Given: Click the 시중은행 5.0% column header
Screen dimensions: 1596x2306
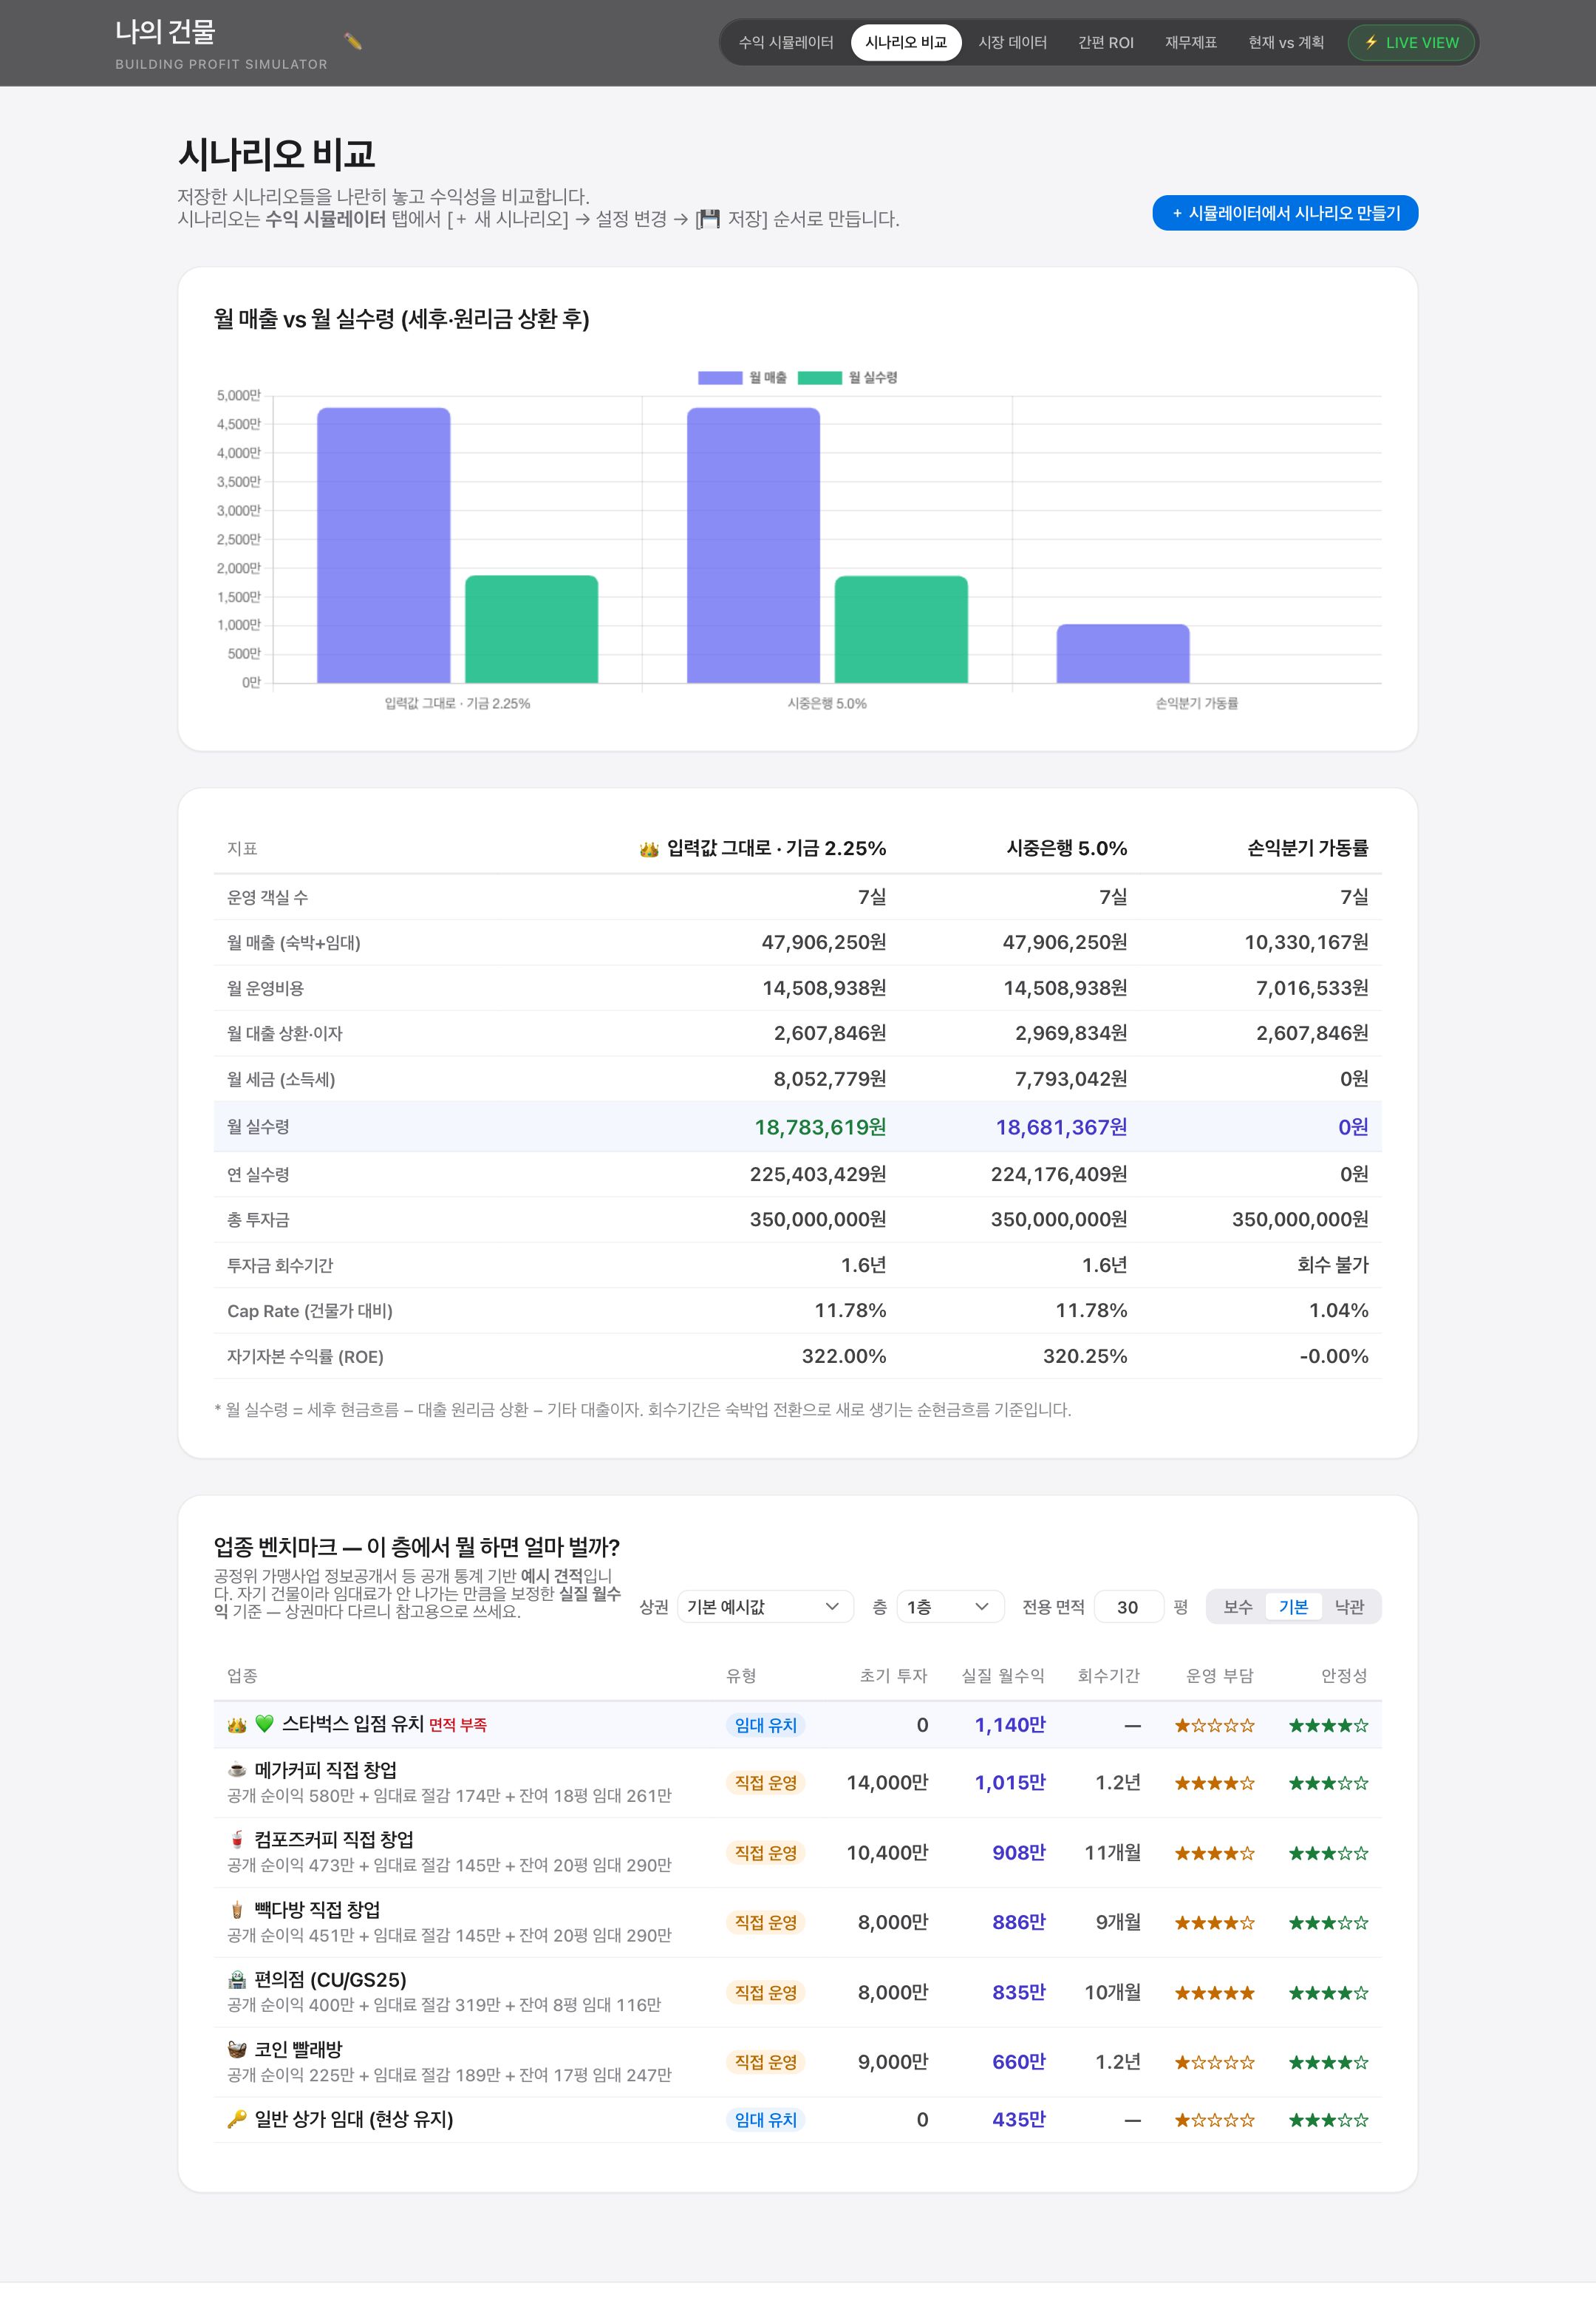Looking at the screenshot, I should (1067, 848).
